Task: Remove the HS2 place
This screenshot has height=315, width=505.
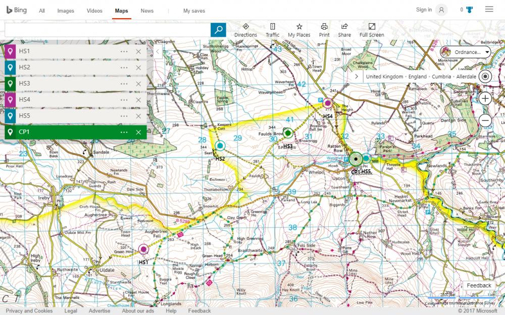Action: [138, 68]
